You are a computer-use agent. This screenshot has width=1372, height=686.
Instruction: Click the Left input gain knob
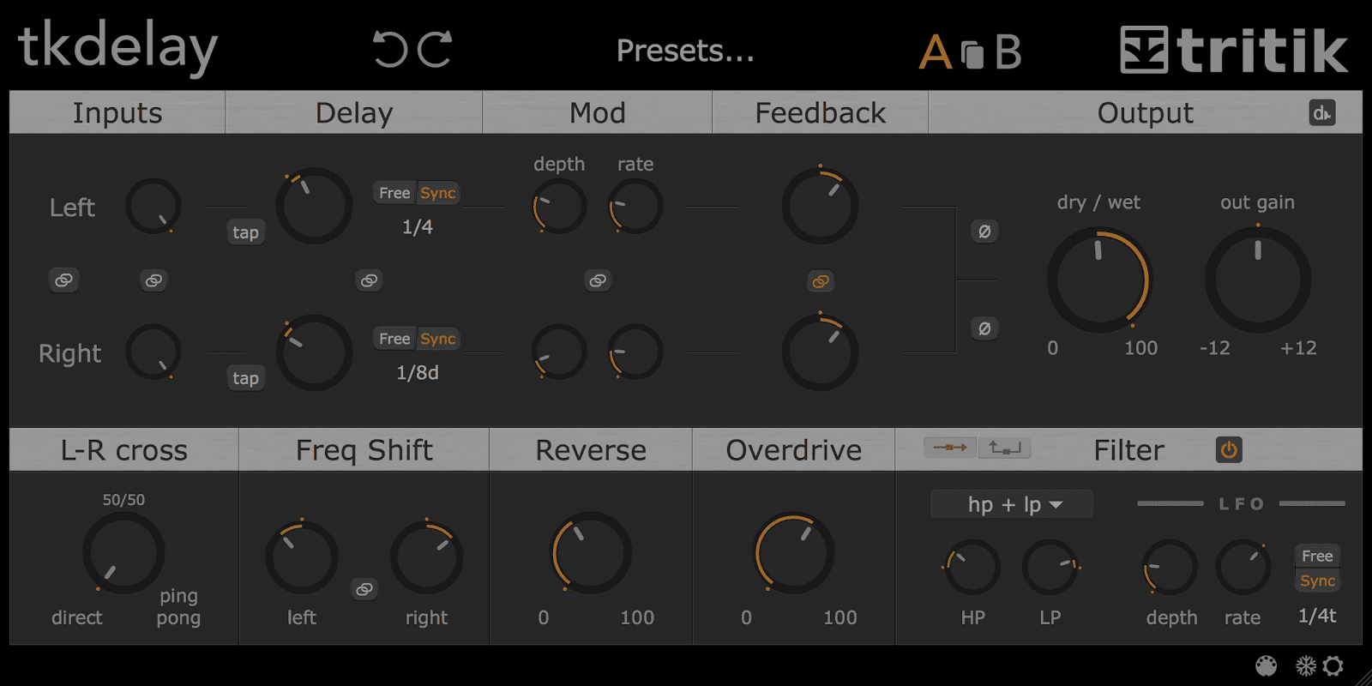(x=153, y=207)
